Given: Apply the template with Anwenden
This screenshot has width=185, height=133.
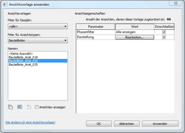Looking at the screenshot, I should point(160,124).
